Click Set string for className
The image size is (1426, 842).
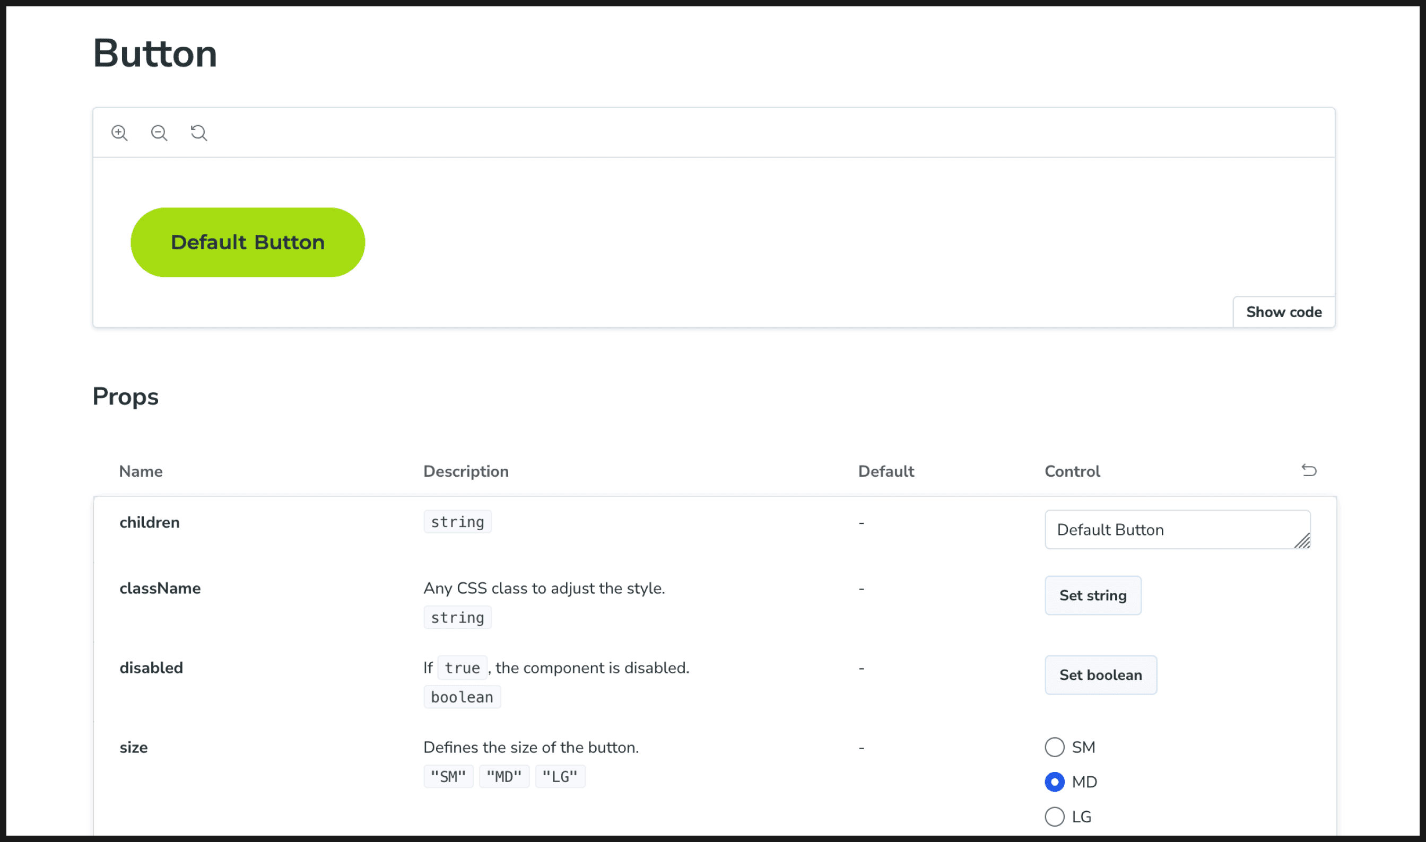(1093, 595)
